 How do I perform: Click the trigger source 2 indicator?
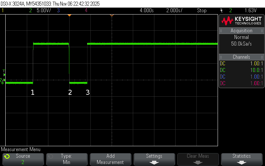[231, 11]
